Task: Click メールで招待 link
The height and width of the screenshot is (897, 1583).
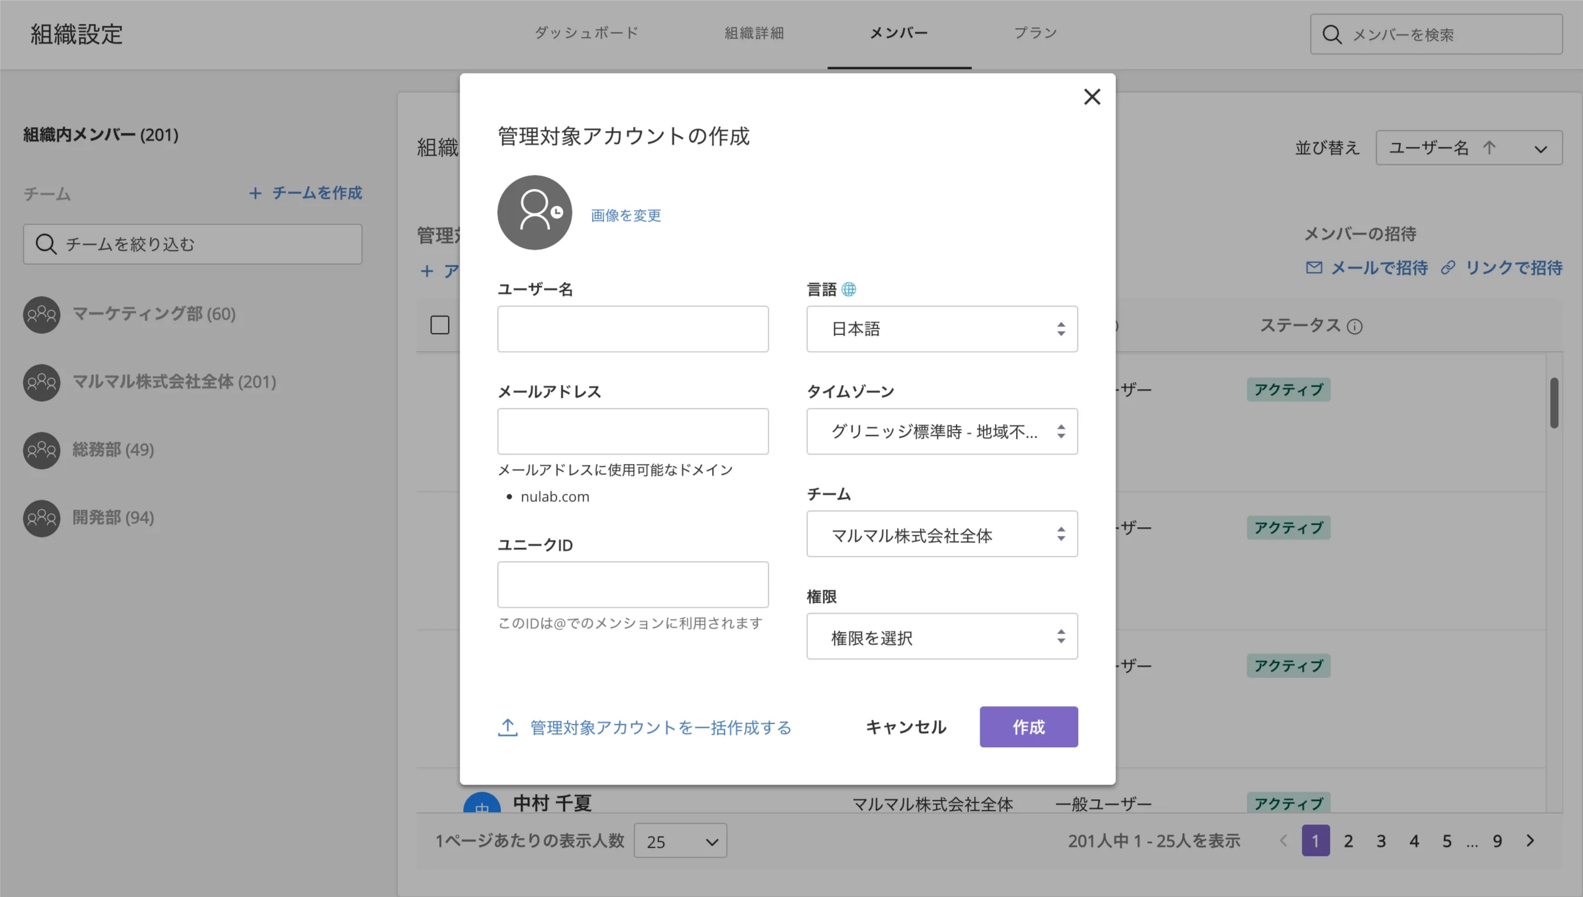Action: click(1379, 268)
